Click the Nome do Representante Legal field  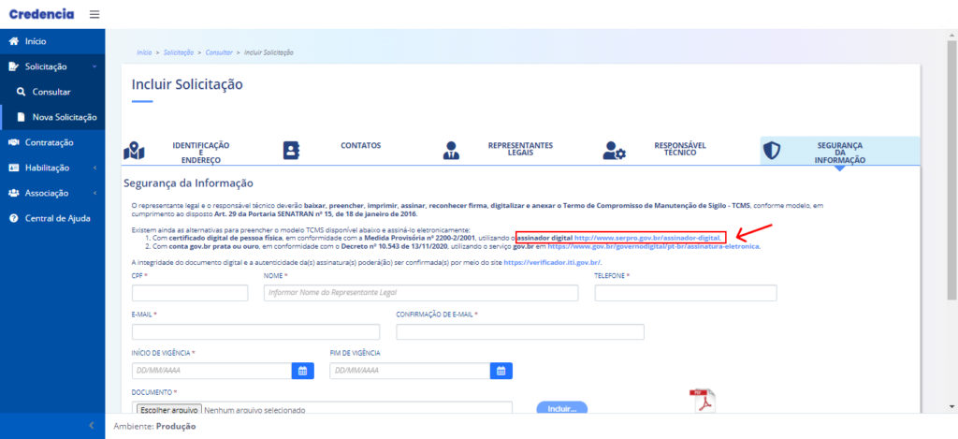pyautogui.click(x=421, y=293)
